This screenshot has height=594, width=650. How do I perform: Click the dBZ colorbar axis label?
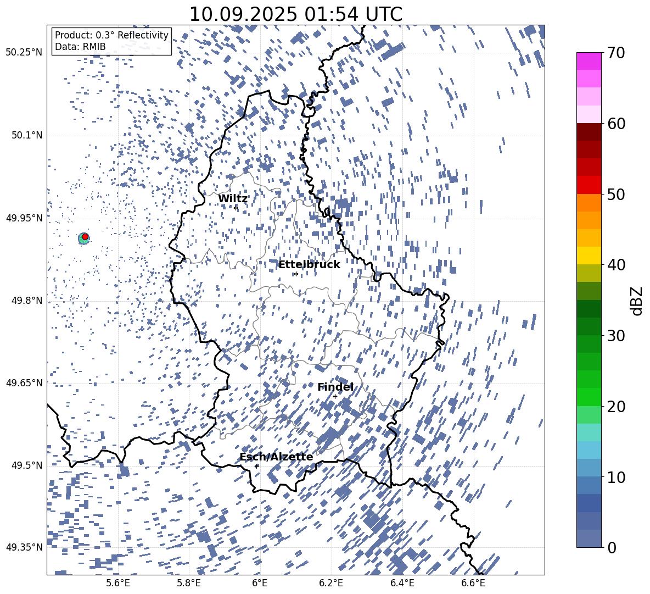(636, 301)
